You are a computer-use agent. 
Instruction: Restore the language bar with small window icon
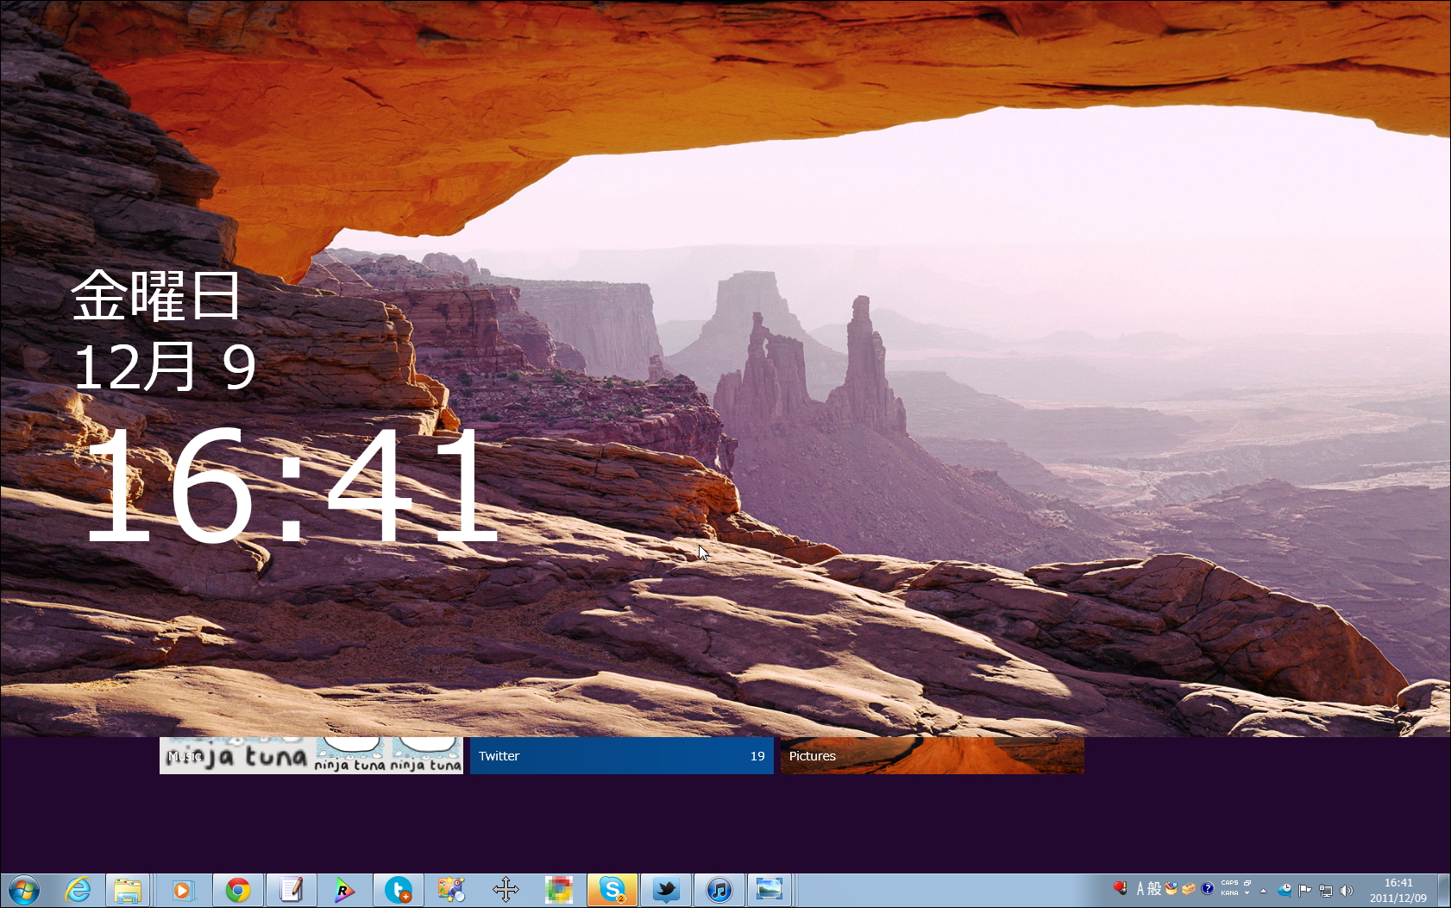(1247, 883)
